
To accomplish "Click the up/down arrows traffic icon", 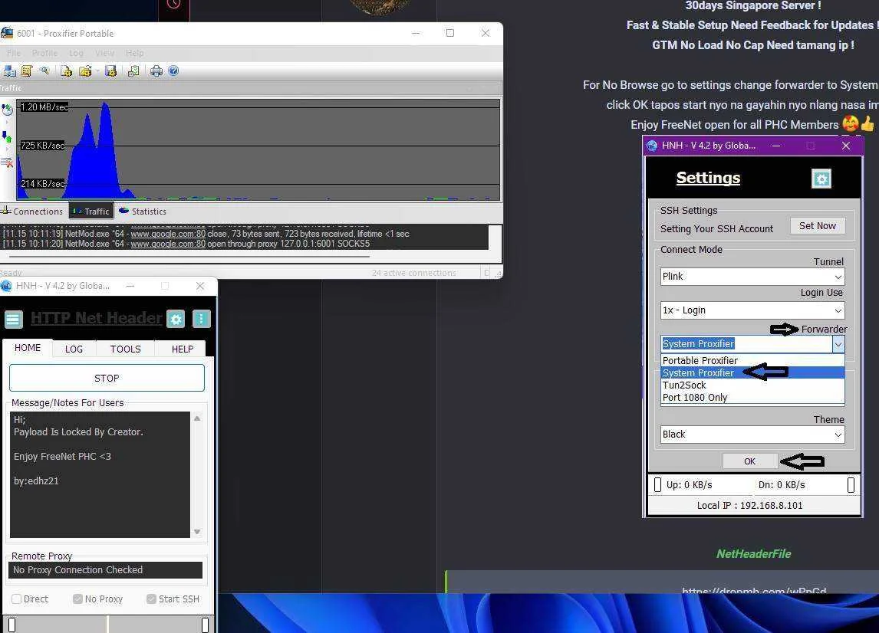I will 7,136.
